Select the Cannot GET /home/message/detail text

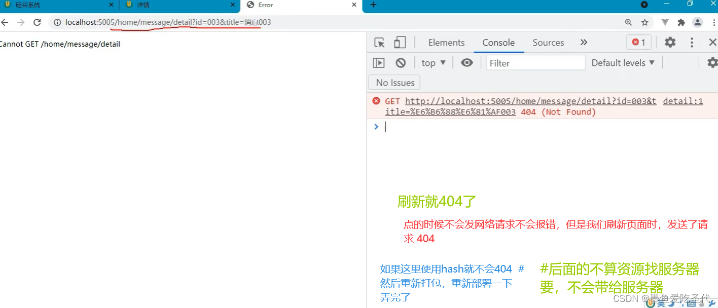pos(60,44)
